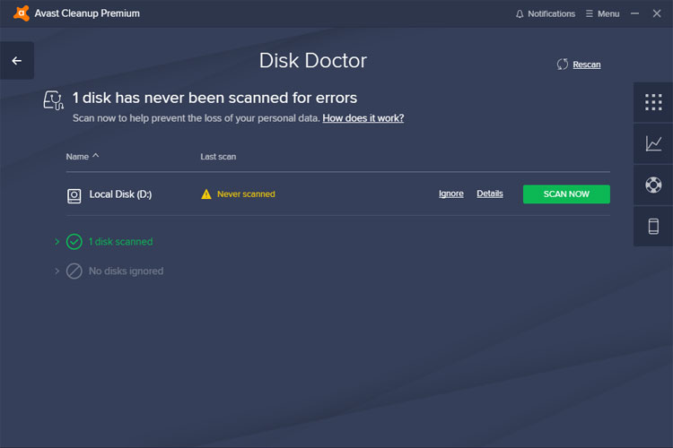This screenshot has height=448, width=673.
Task: Click the 'No disks ignored' label
Action: 127,271
